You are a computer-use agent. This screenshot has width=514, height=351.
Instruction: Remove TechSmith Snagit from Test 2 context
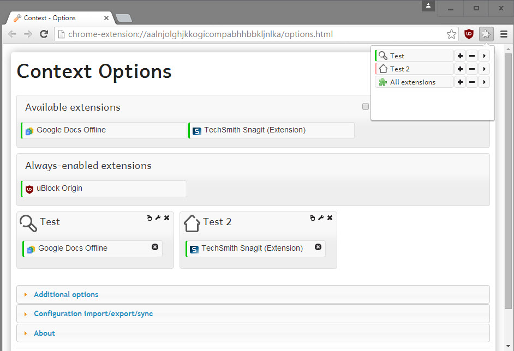coord(318,247)
